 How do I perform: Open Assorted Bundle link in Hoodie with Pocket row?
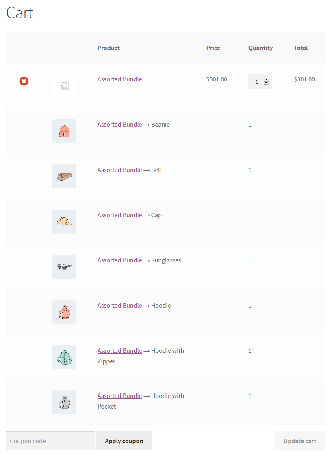tap(119, 396)
